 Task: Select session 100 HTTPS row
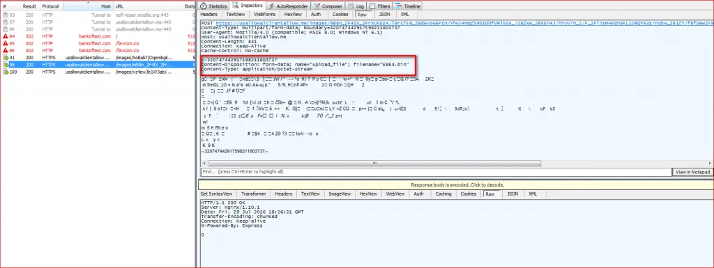coord(98,72)
